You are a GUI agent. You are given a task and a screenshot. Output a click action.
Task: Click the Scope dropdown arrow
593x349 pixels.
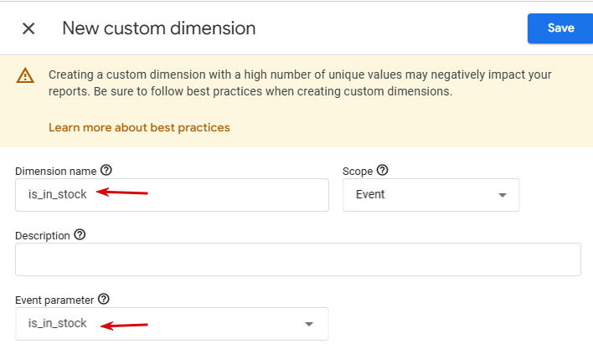pos(503,195)
